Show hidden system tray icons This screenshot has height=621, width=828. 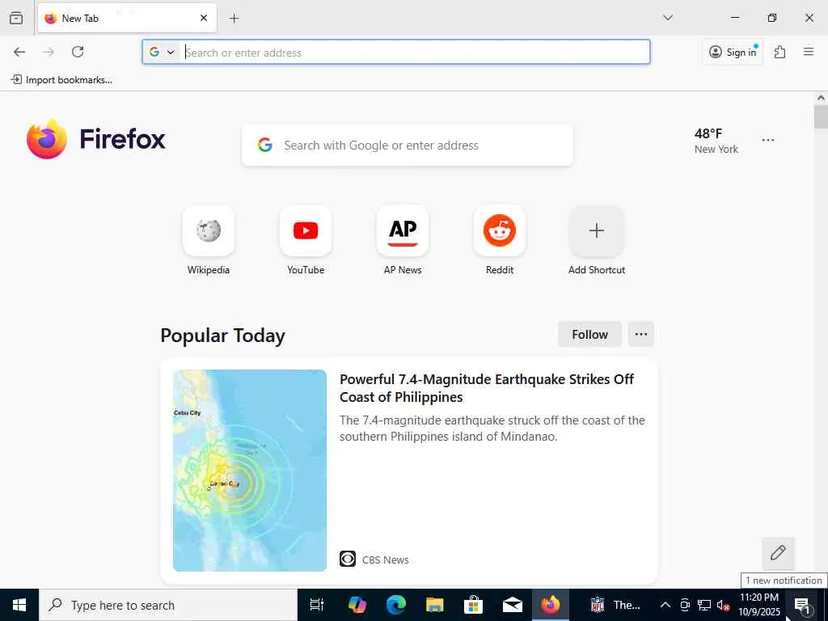coord(665,605)
